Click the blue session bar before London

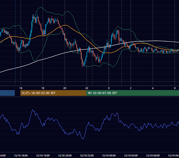point(7,93)
